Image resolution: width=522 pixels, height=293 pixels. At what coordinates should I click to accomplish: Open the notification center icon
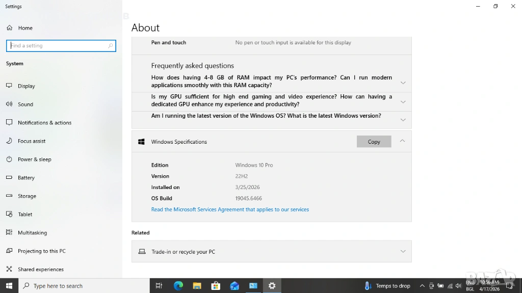(x=510, y=286)
